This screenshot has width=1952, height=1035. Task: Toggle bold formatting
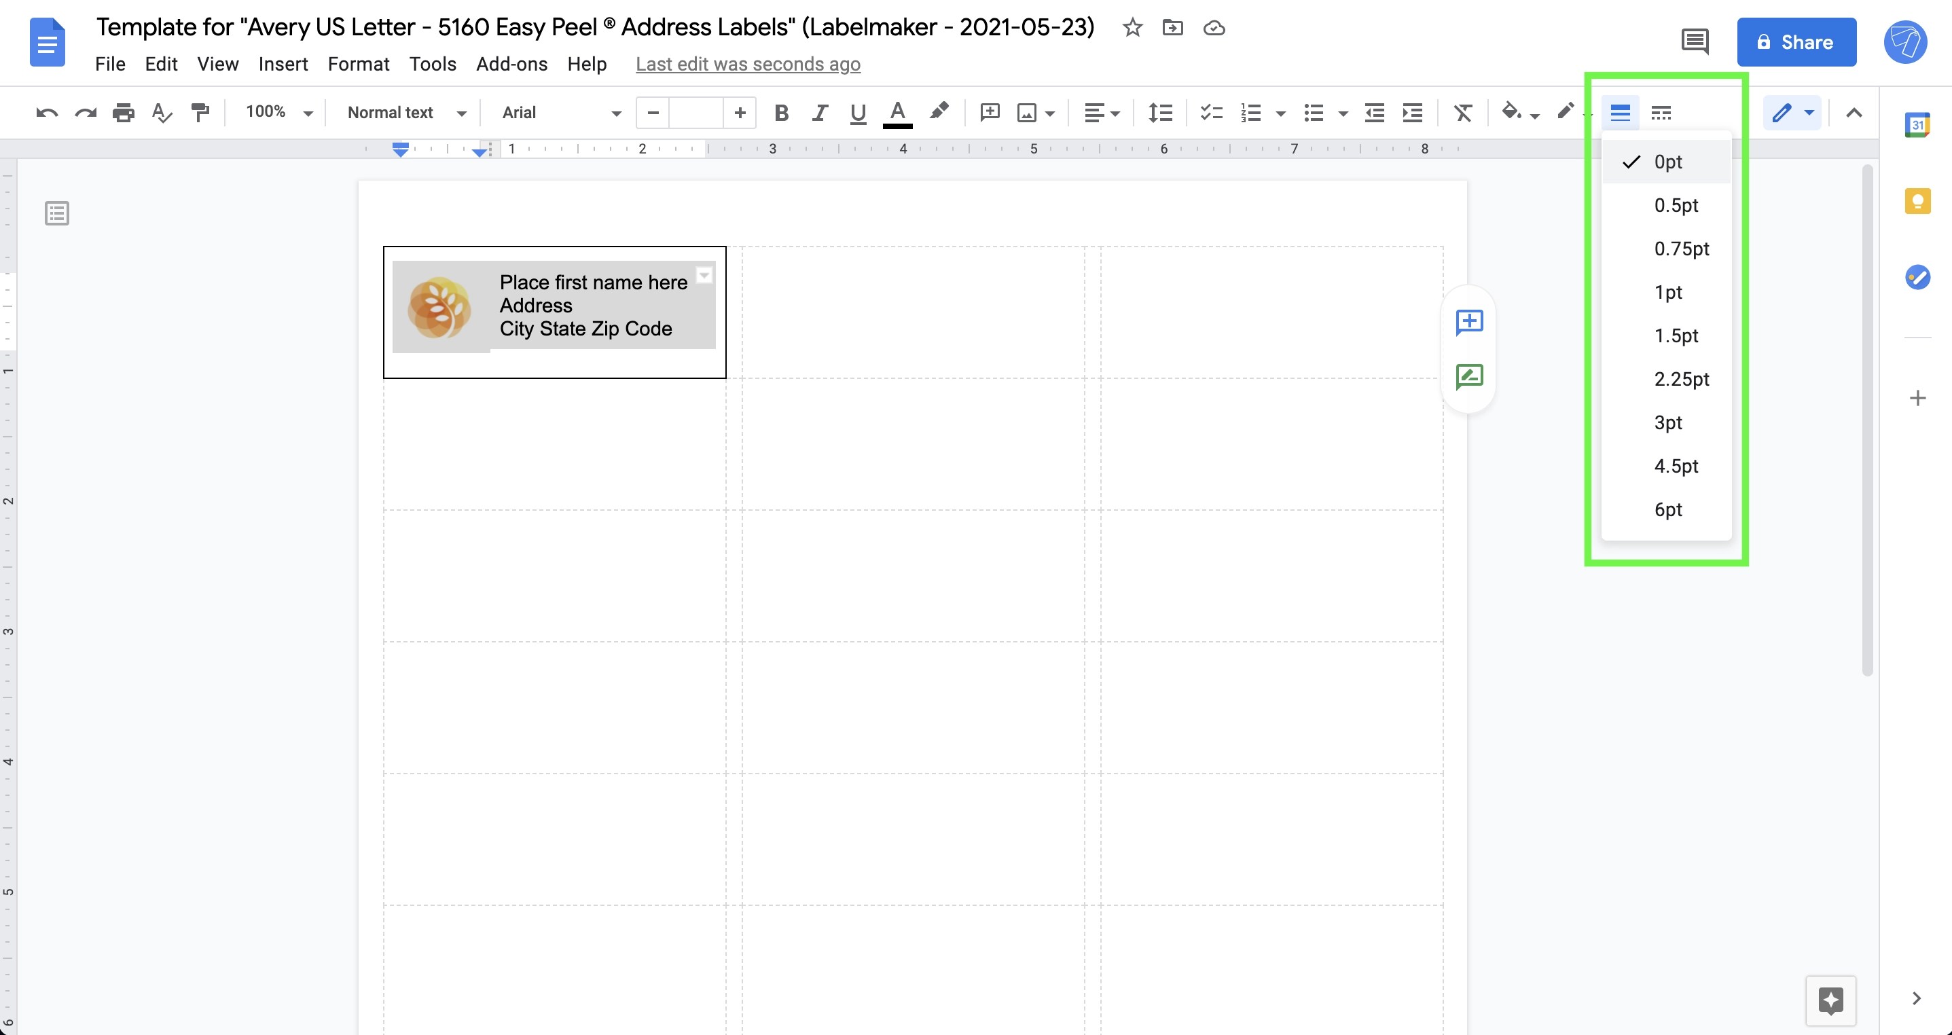(781, 112)
